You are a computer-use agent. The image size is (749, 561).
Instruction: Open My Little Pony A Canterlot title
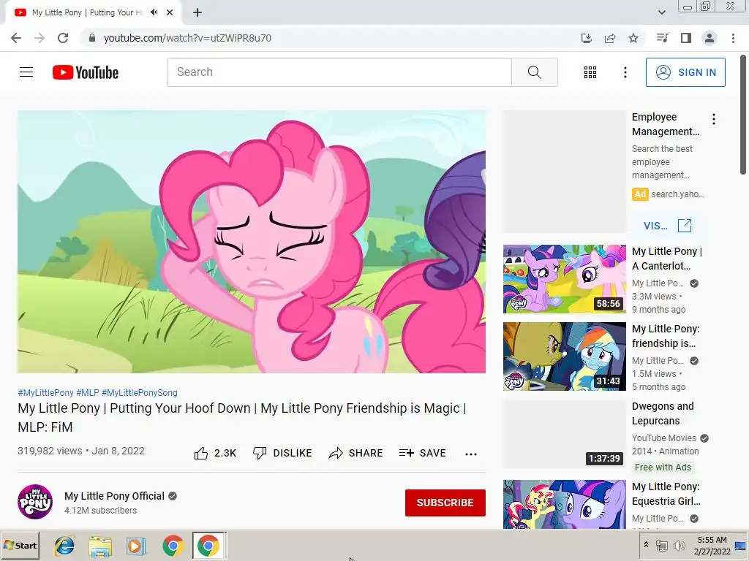667,259
